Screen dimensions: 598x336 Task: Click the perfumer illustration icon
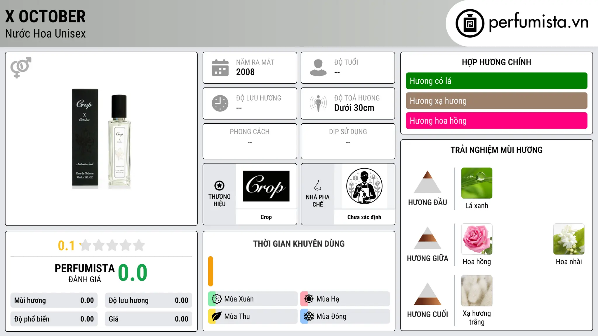click(x=364, y=186)
